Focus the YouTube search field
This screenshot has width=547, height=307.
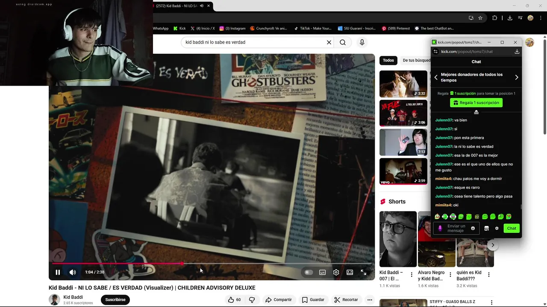(x=254, y=42)
